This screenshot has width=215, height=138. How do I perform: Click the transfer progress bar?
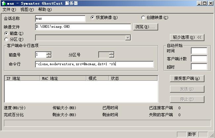[107, 123]
